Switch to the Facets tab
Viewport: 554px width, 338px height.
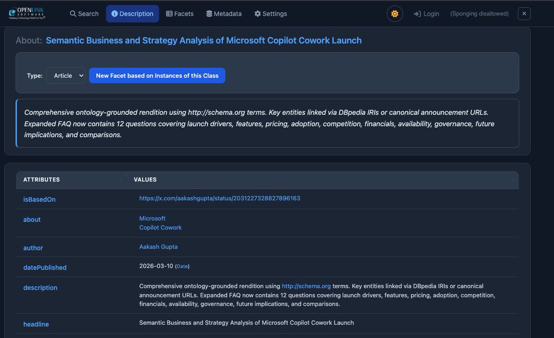point(180,14)
